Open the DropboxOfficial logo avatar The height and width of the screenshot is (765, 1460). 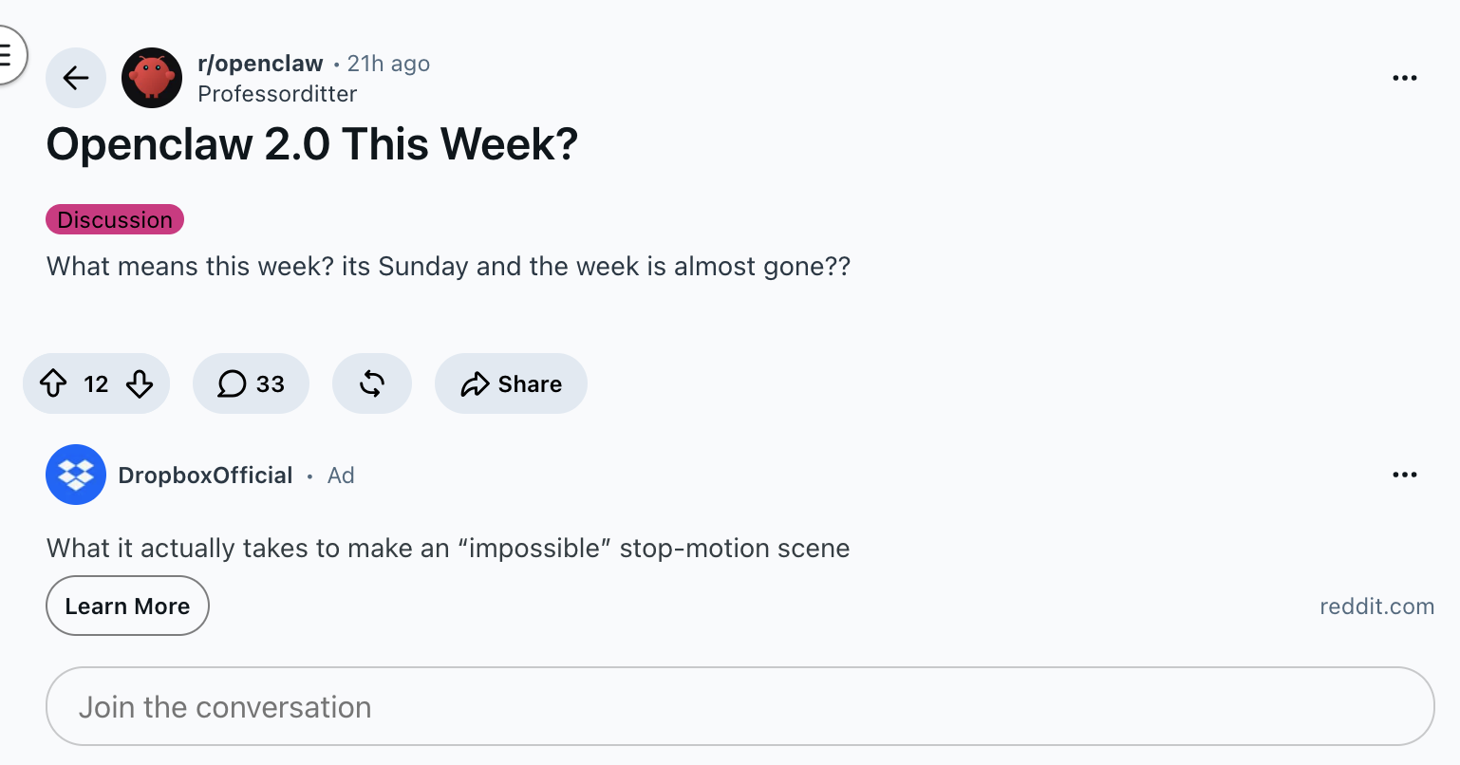click(76, 475)
